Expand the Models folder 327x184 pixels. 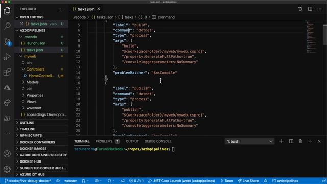(x=41, y=82)
